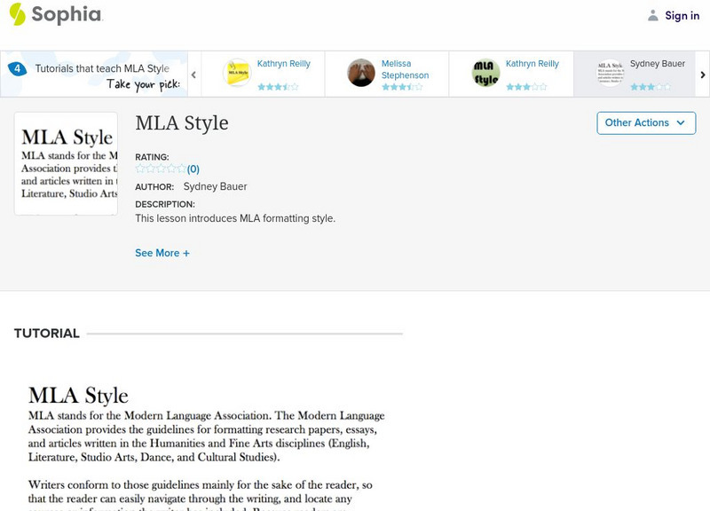Select Kathryn Reilly's first tutorial link
This screenshot has width=710, height=511.
[x=283, y=64]
